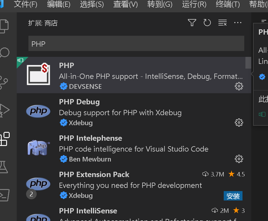This screenshot has width=268, height=221.
Task: Open the 查看(V) menu
Action: (125, 4)
